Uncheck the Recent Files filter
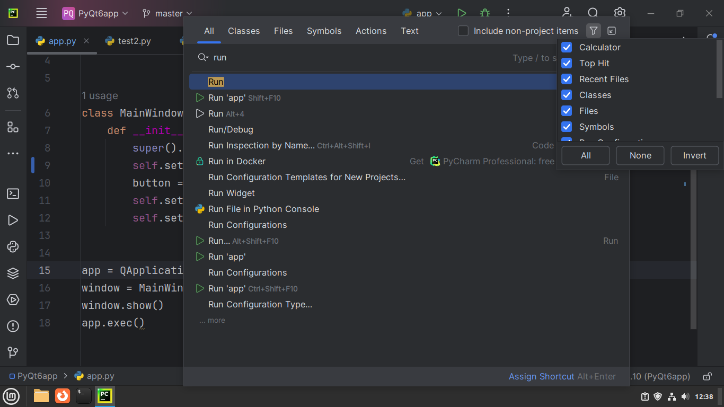The image size is (724, 407). [x=567, y=79]
